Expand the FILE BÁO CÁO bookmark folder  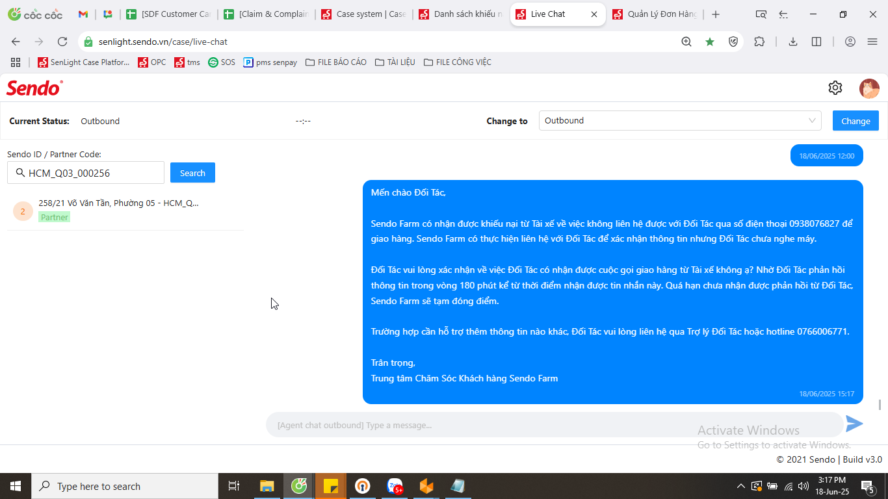click(336, 62)
